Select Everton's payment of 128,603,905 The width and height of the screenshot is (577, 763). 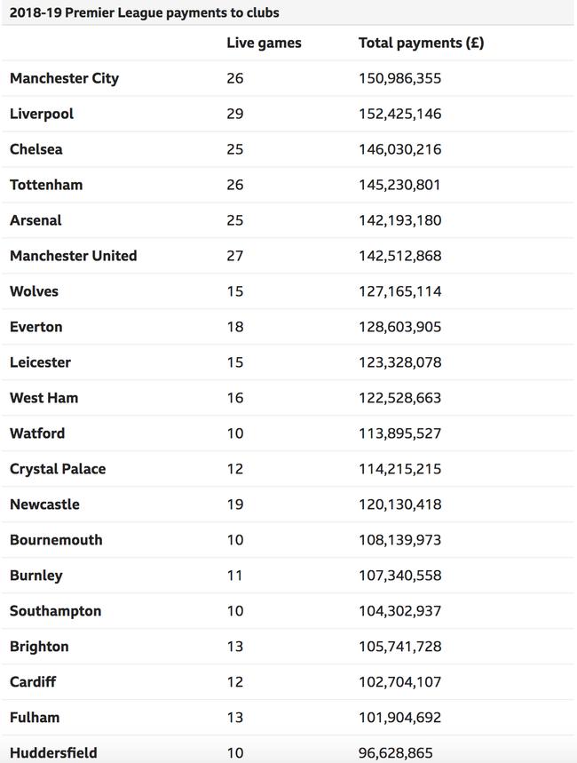400,327
